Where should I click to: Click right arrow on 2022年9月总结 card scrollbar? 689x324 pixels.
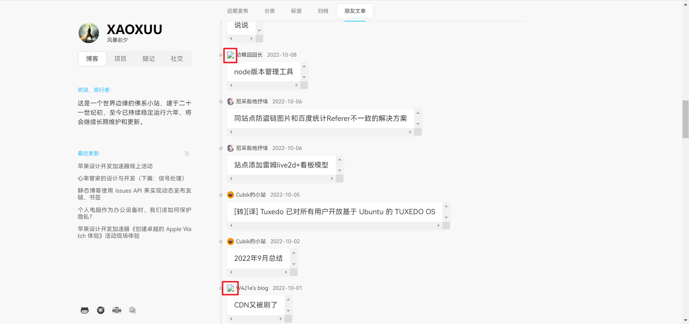point(286,272)
